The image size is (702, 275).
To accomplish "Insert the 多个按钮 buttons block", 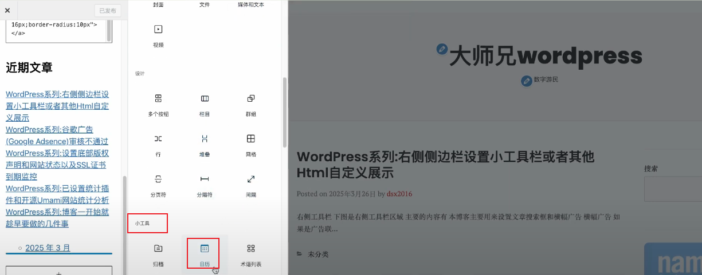I will pyautogui.click(x=158, y=105).
